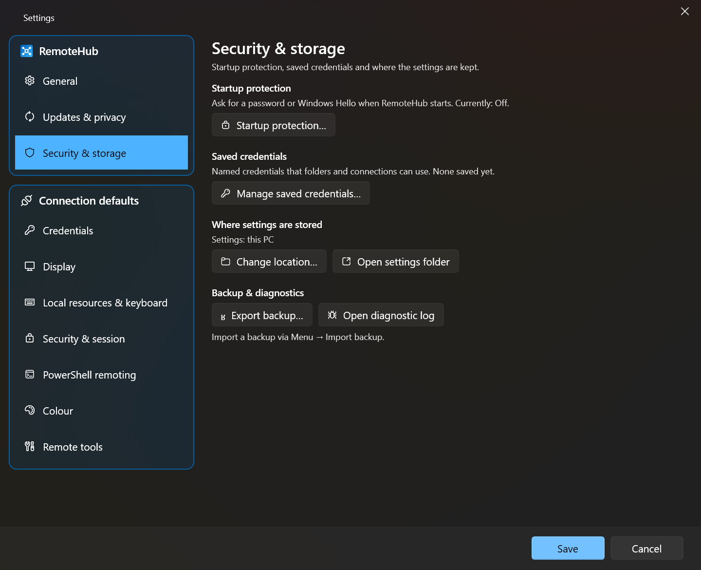The height and width of the screenshot is (570, 701).
Task: Click the RemoteHub section header
Action: (69, 51)
